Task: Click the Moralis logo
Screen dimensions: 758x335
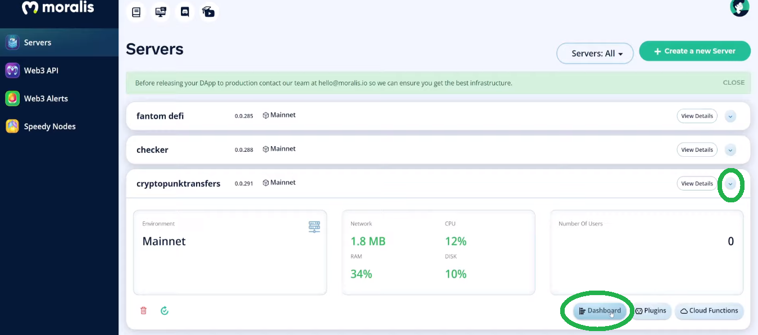Action: (x=58, y=8)
